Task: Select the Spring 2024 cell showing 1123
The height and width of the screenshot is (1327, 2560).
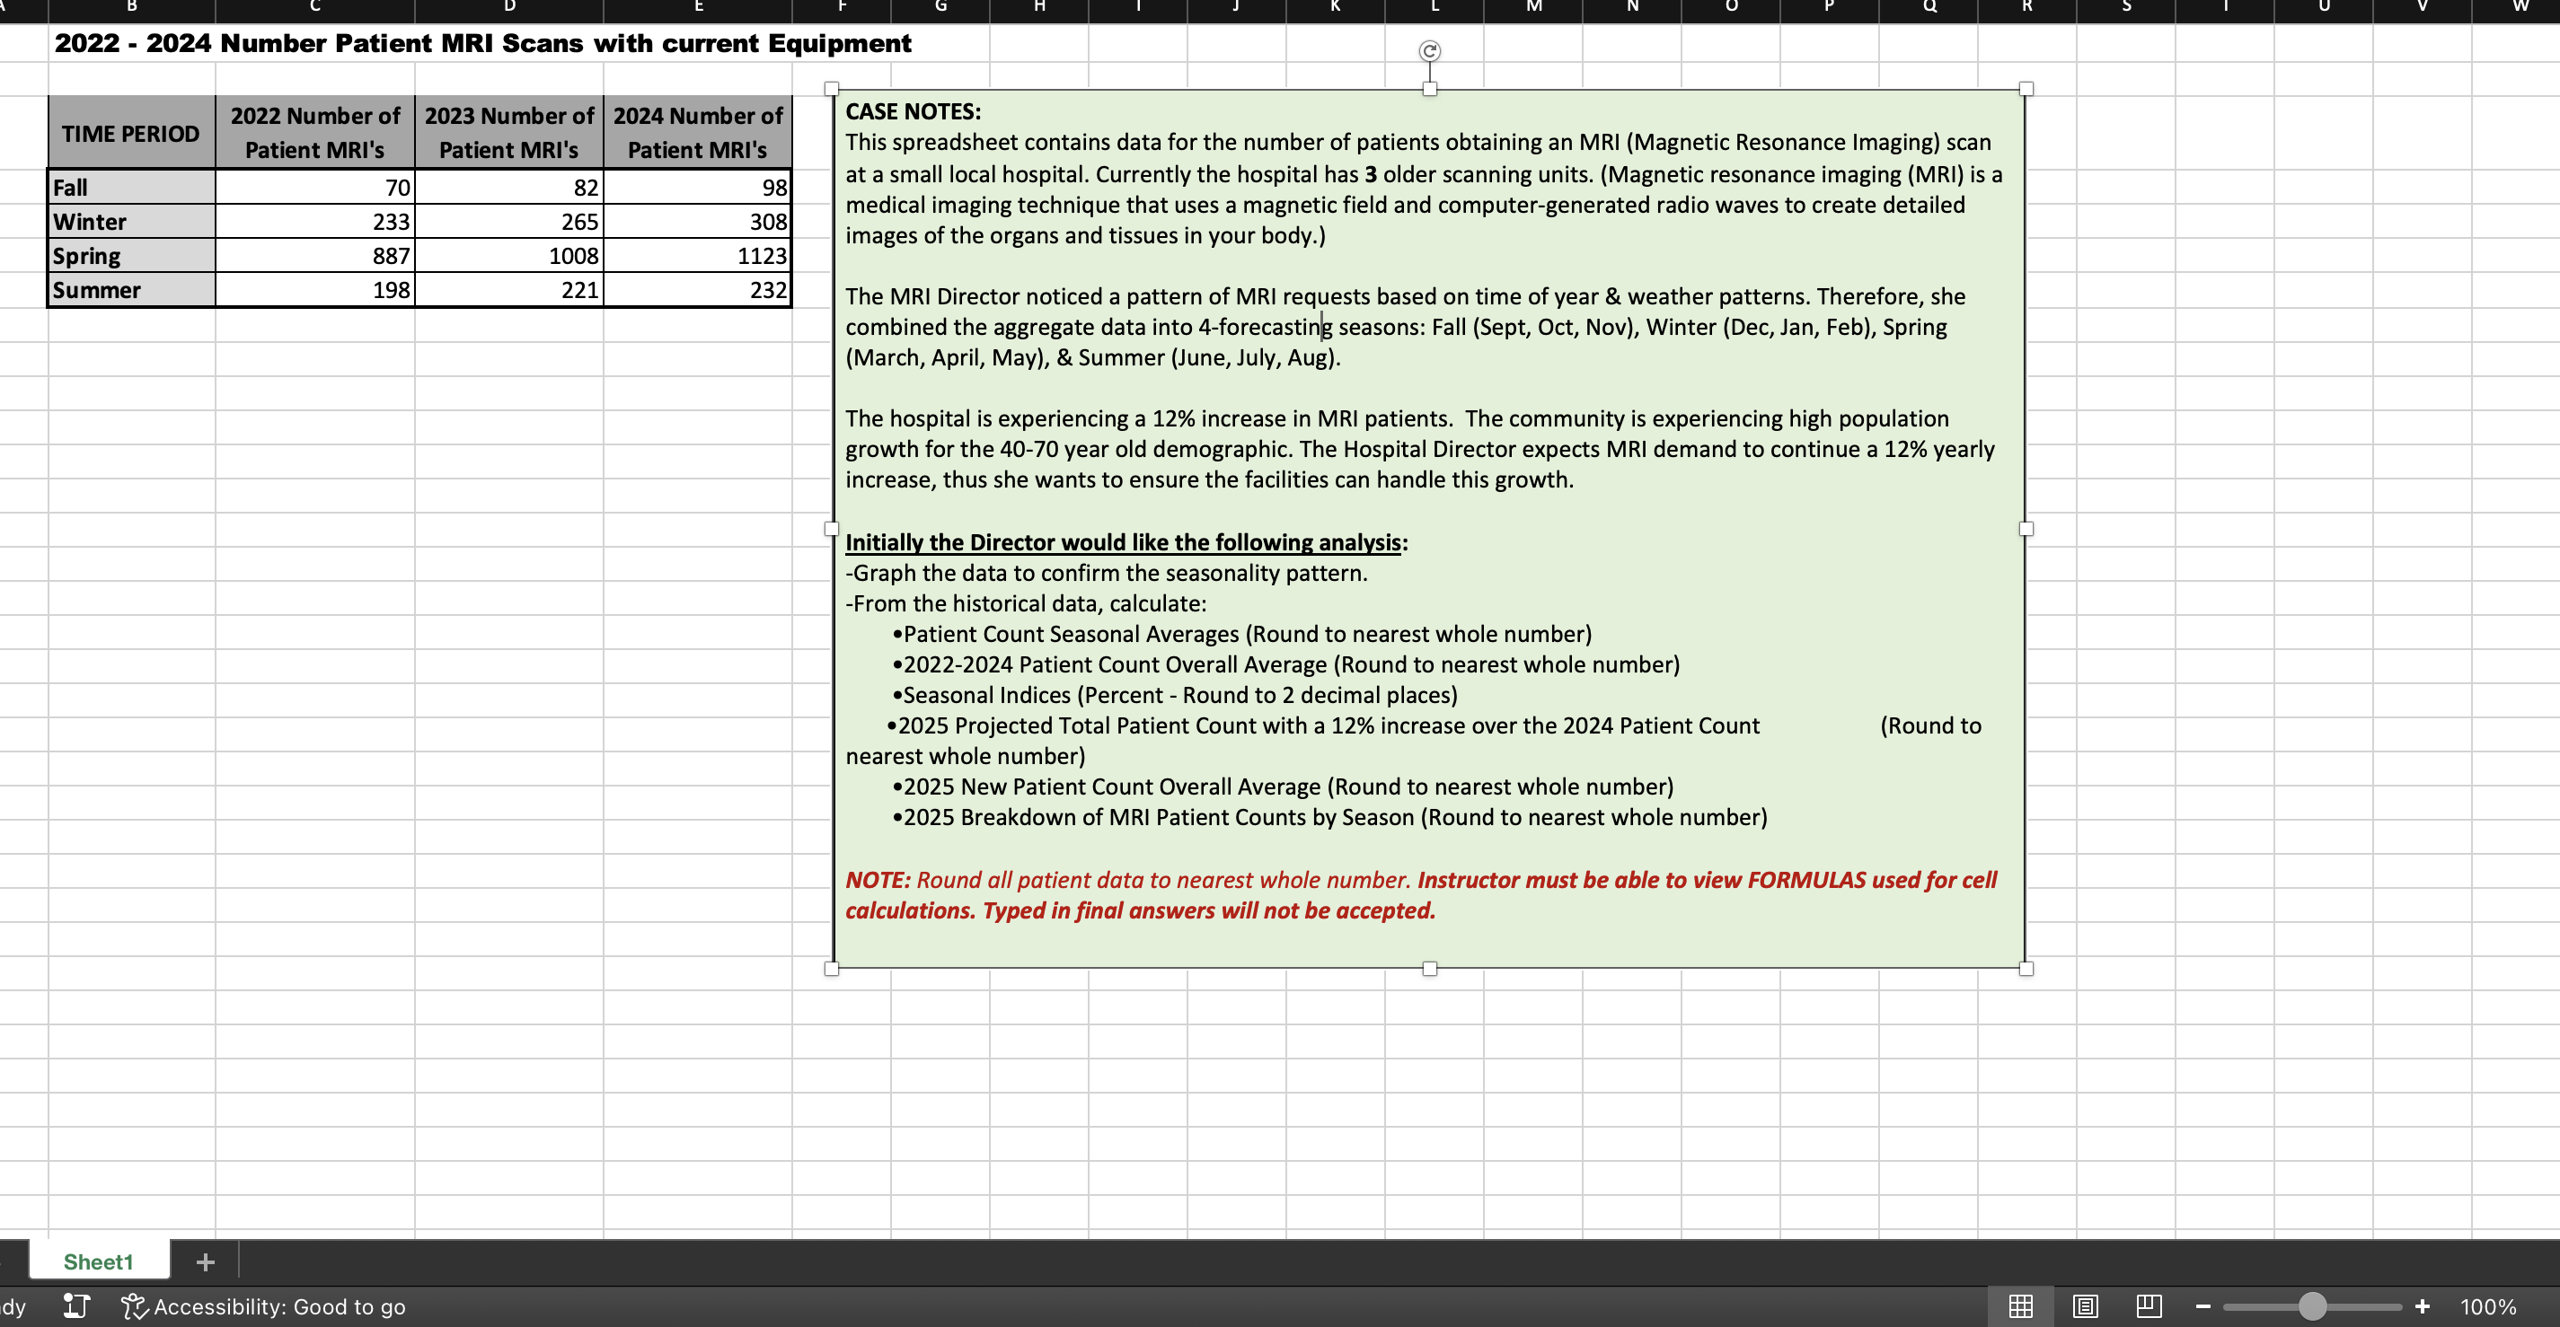Action: 698,255
